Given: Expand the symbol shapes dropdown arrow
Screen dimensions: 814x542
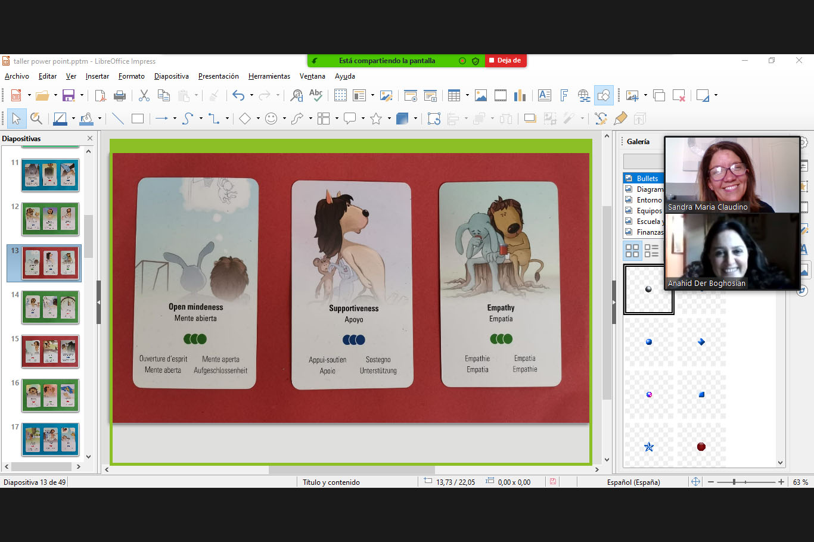Looking at the screenshot, I should 284,119.
